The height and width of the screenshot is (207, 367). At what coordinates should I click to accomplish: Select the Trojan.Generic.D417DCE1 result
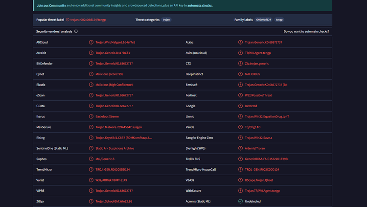(x=113, y=53)
